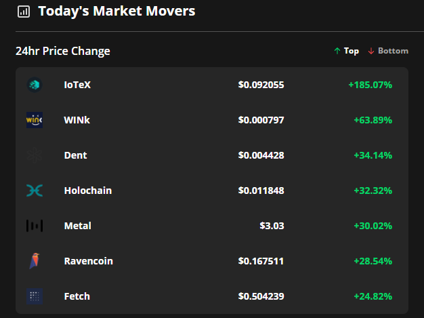Click the Fetch +24.82% change value
This screenshot has height=318, width=424.
click(373, 296)
